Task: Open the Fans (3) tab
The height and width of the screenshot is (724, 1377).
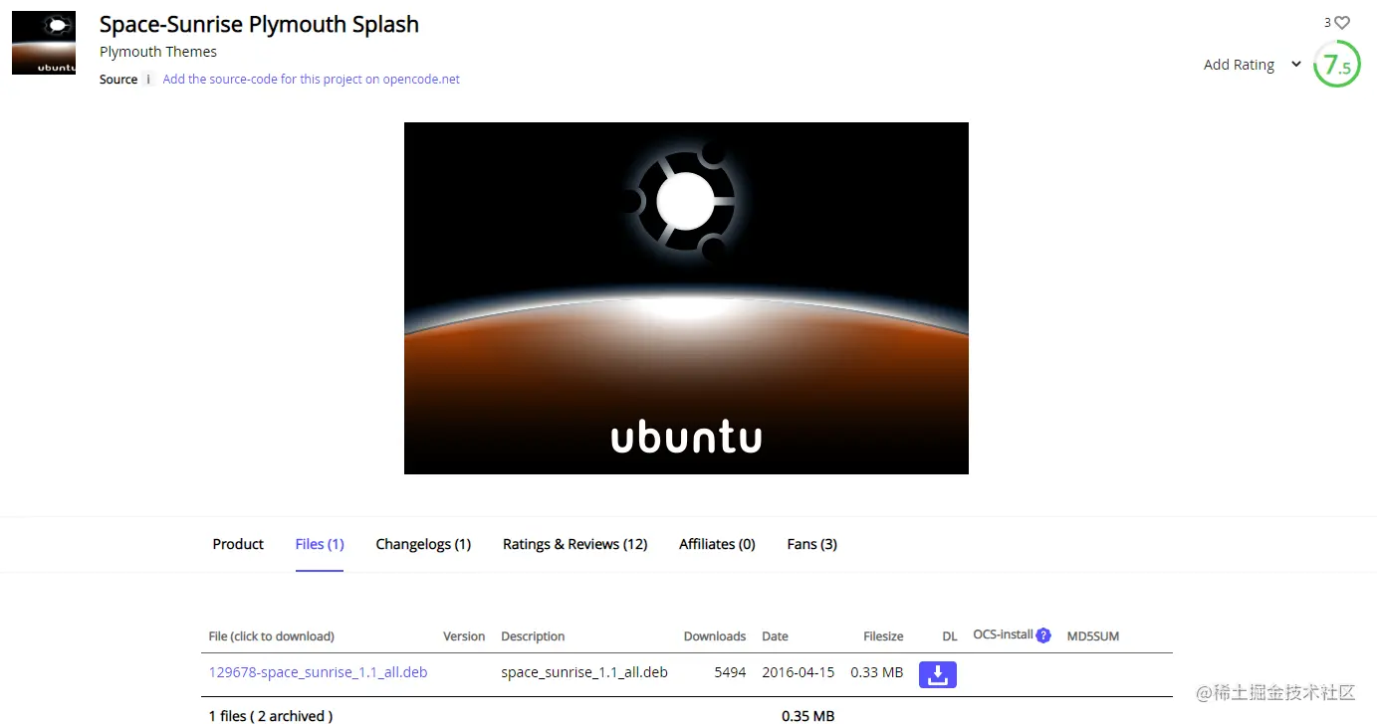Action: (x=811, y=544)
